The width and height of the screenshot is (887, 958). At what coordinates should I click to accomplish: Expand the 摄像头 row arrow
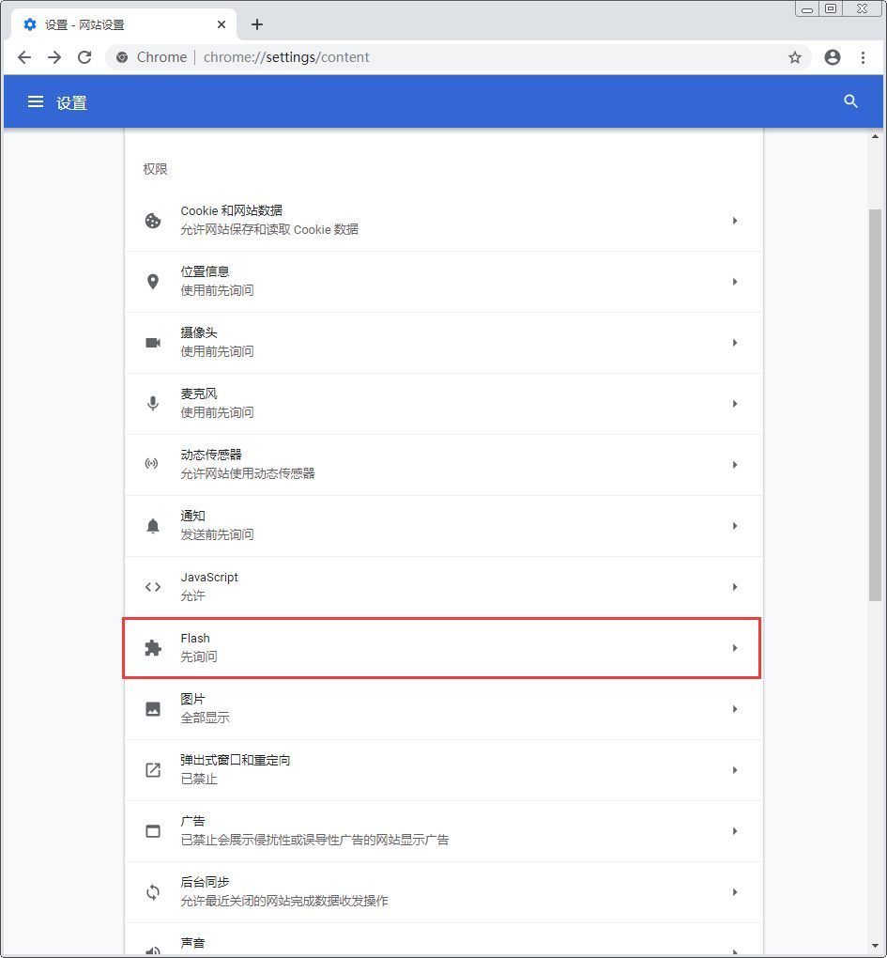tap(734, 343)
